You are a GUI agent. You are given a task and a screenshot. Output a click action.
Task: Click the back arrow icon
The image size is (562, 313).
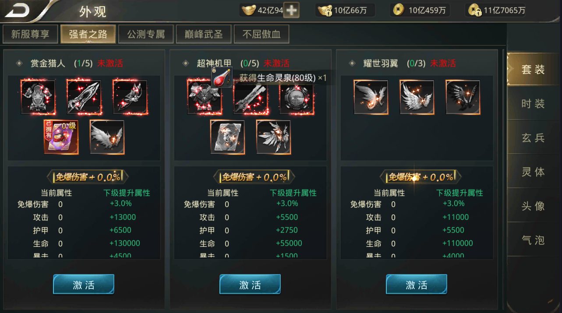click(18, 10)
